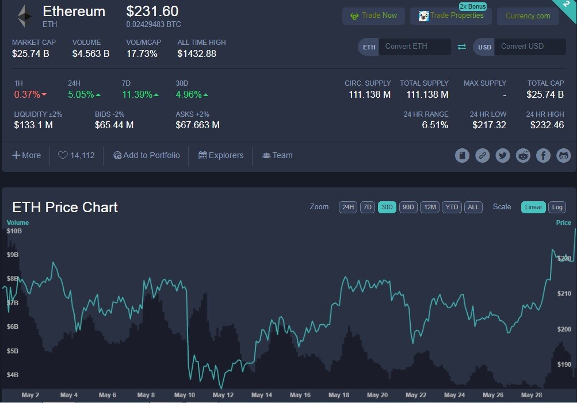Click the heart favorites icon with 14,112

coord(63,156)
